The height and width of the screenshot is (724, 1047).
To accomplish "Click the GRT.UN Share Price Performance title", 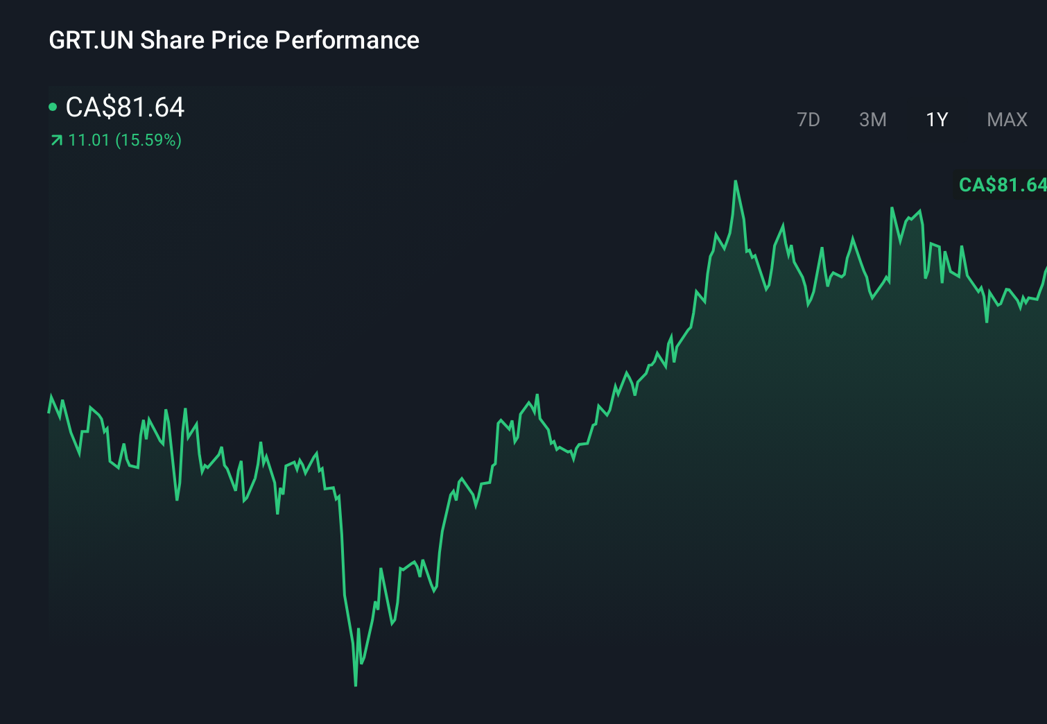I will [x=233, y=40].
